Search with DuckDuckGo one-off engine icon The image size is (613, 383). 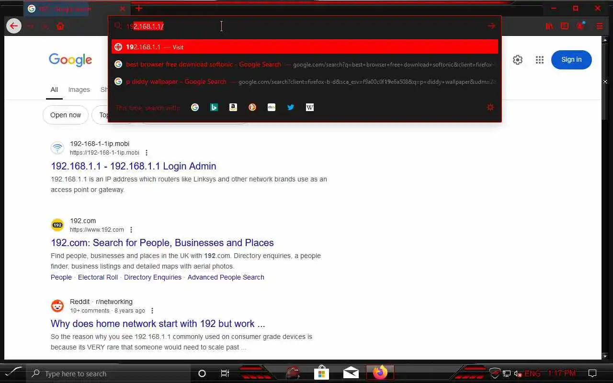tap(252, 107)
